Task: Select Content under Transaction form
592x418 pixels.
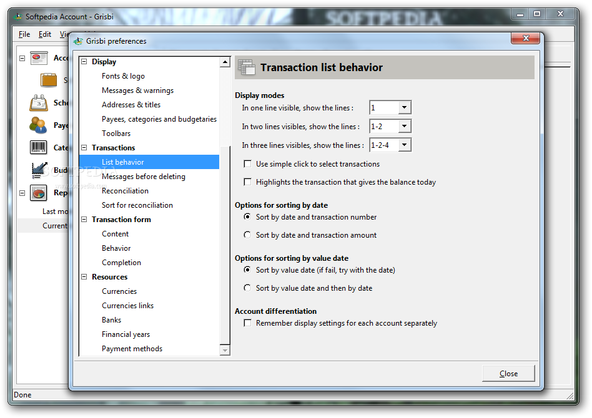Action: pos(115,233)
